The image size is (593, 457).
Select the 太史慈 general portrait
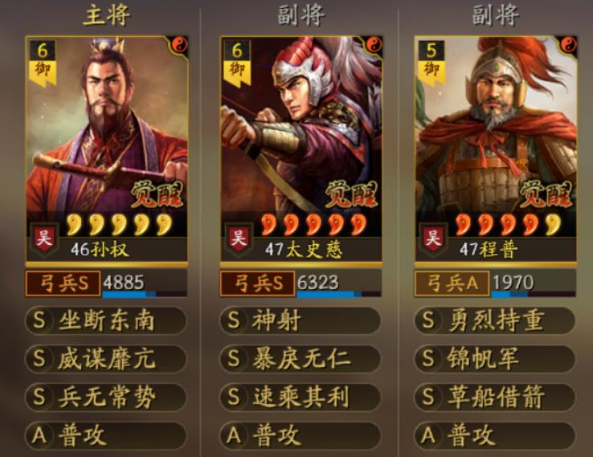click(301, 149)
